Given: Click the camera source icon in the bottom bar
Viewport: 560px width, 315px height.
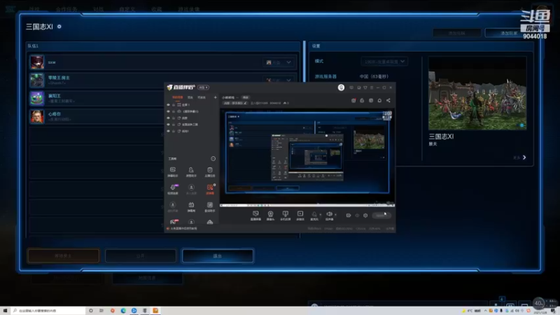Looking at the screenshot, I should coord(270,214).
